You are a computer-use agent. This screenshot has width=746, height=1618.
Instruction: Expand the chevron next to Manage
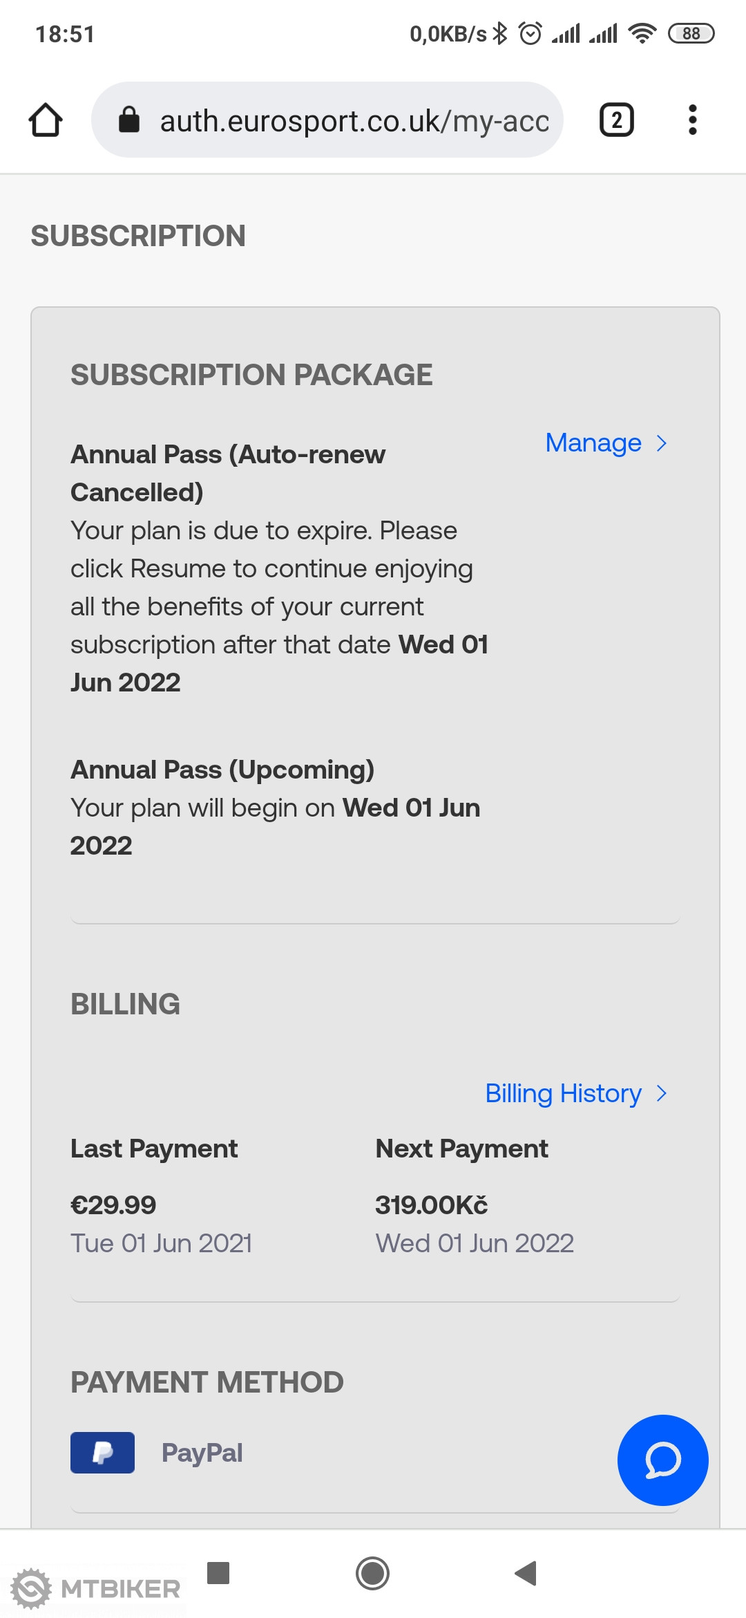click(x=662, y=443)
